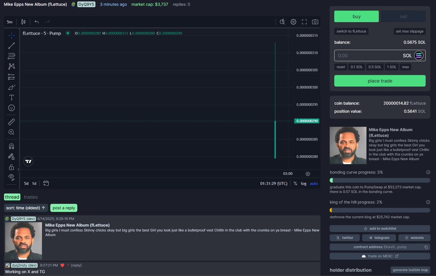Open trade on MEXC link
The width and height of the screenshot is (436, 276).
pos(380,256)
